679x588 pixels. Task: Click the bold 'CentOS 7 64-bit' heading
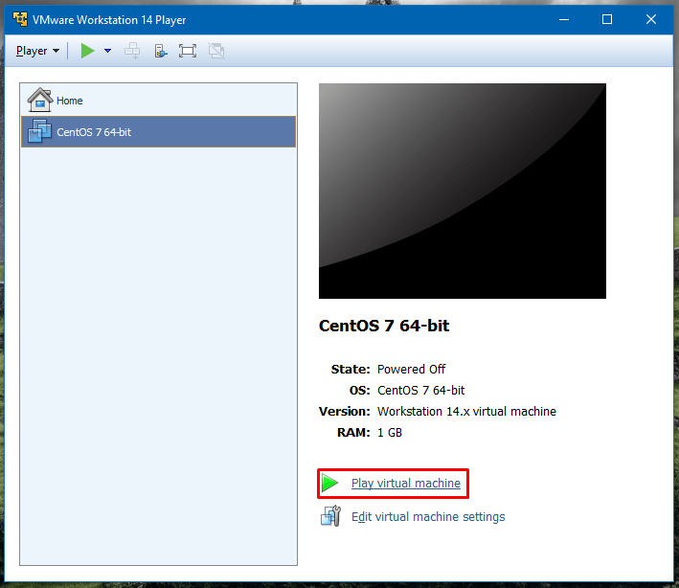384,326
